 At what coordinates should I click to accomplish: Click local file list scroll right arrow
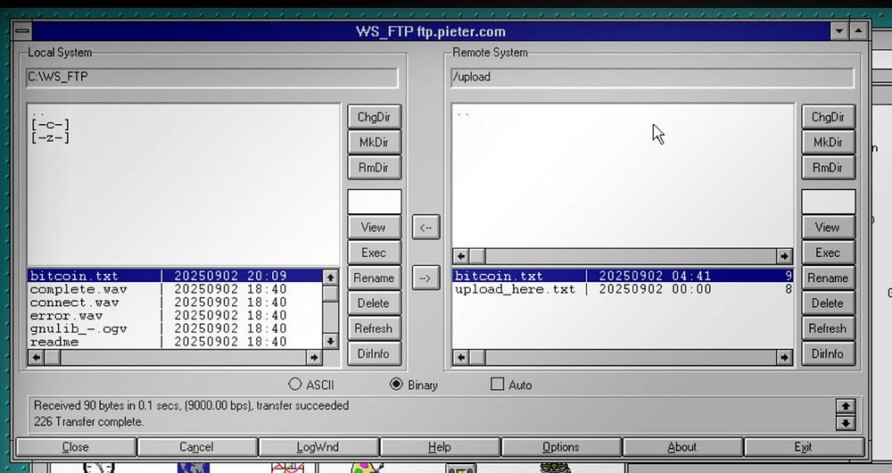(314, 357)
